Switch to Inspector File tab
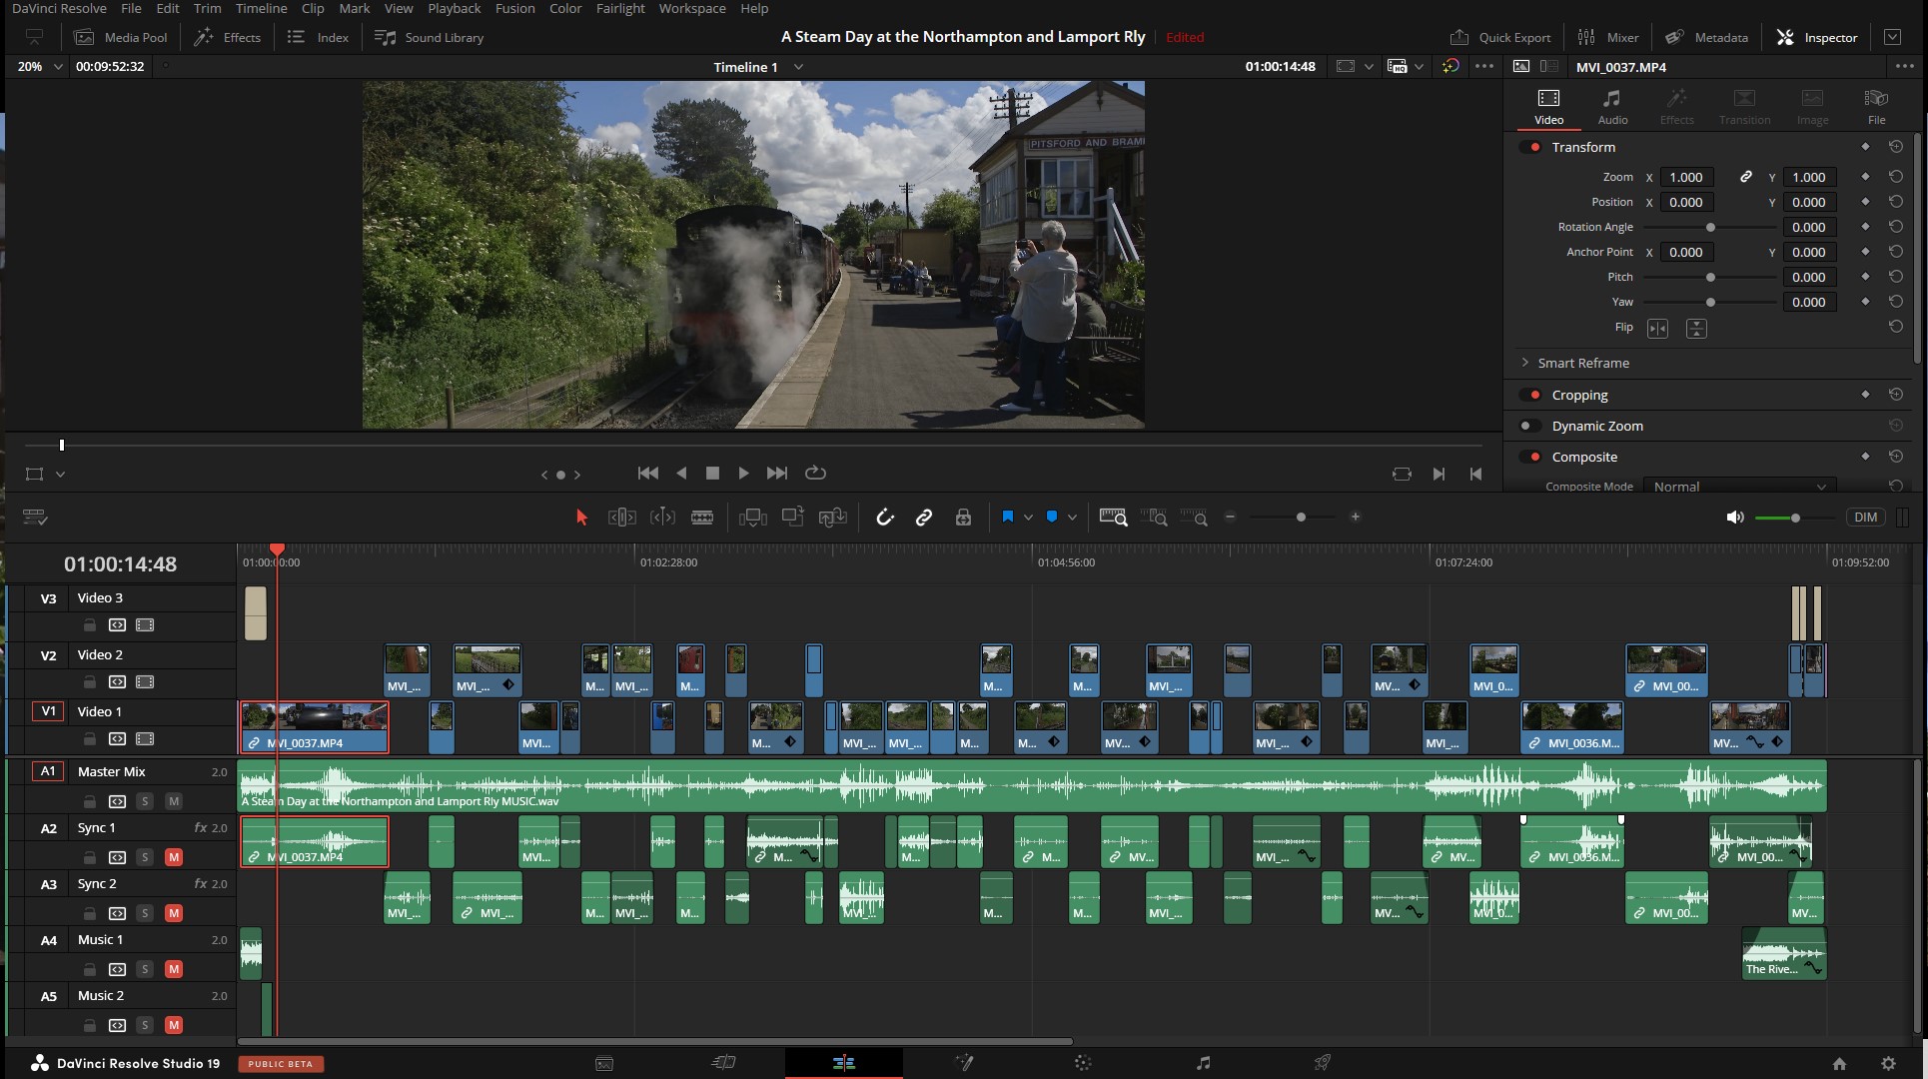 1876,107
